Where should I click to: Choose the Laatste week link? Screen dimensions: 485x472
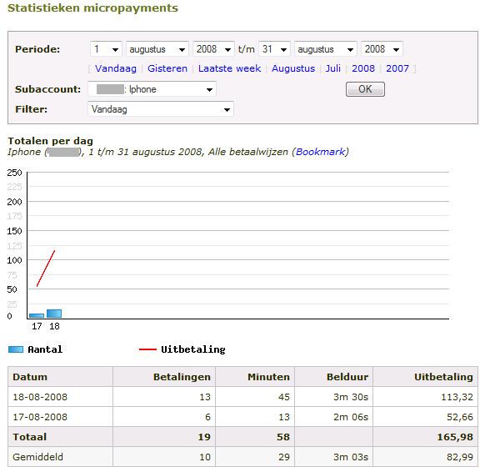coord(229,68)
